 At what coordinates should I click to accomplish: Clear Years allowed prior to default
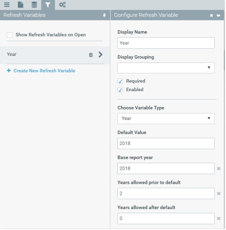coord(219,193)
